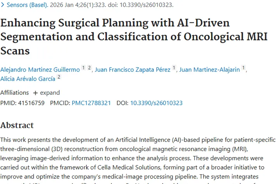This screenshot has width=276, height=184.
Task: Click affiliation superscript 1 after Zapata Pérez
Action: (174, 68)
